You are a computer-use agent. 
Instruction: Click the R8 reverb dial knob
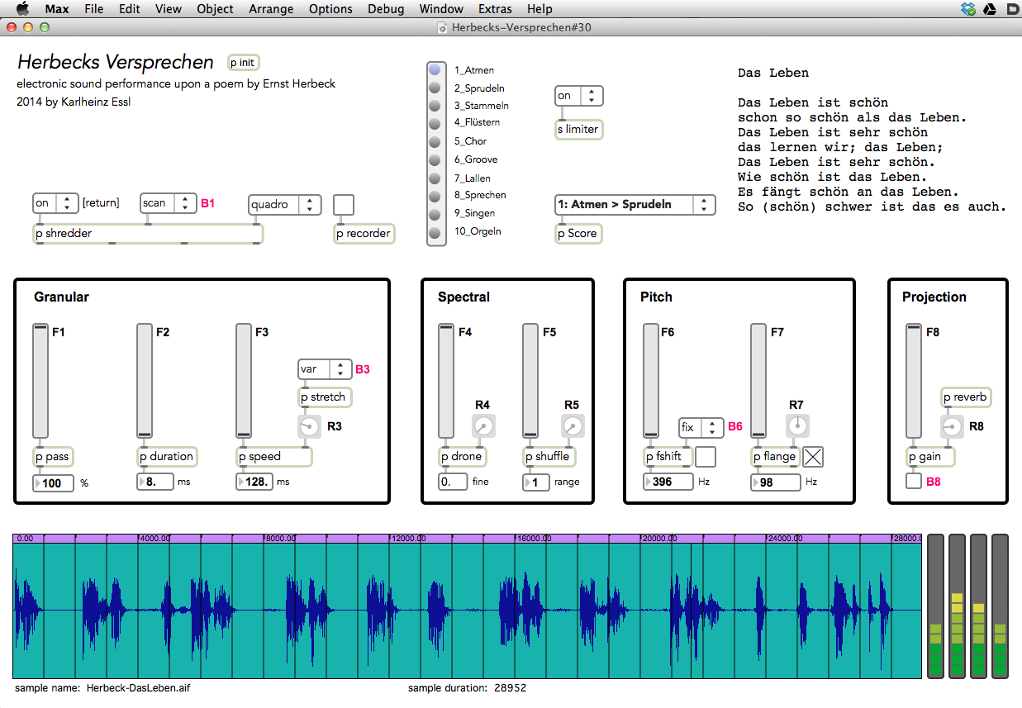[953, 426]
